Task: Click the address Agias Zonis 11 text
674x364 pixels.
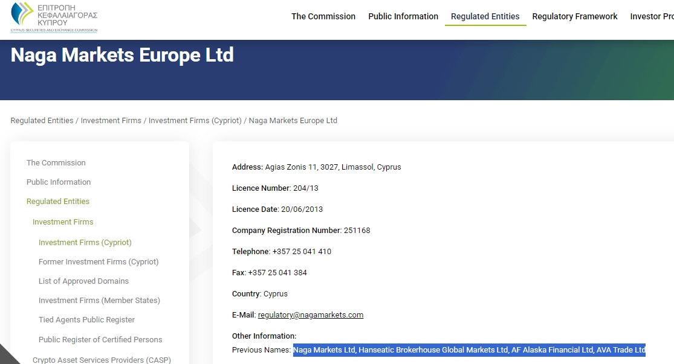Action: (332, 167)
